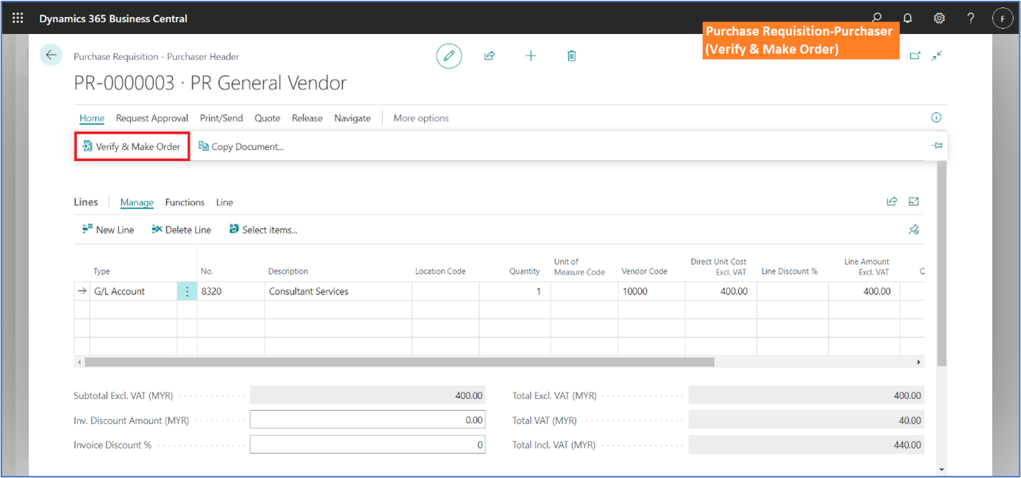Click the Total VAT (MYR) value 40.00
1021x478 pixels.
click(806, 420)
